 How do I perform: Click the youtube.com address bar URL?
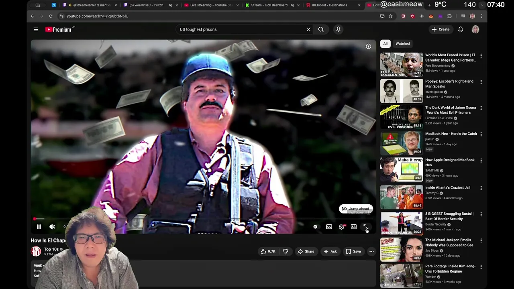(98, 16)
